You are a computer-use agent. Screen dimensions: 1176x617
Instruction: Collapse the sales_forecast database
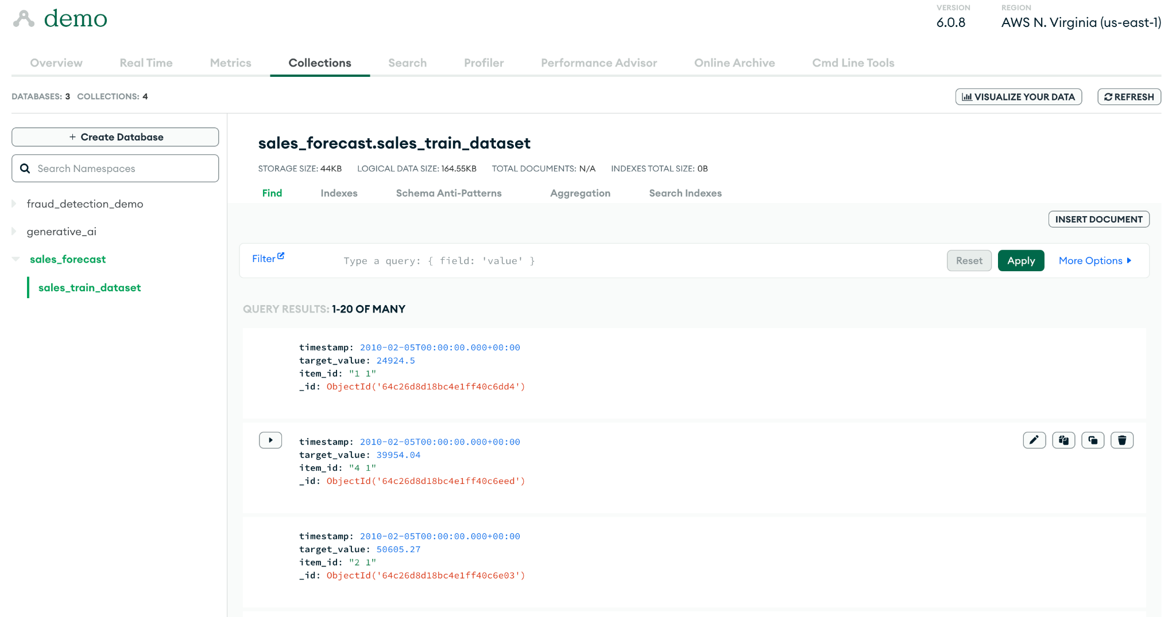pos(16,259)
